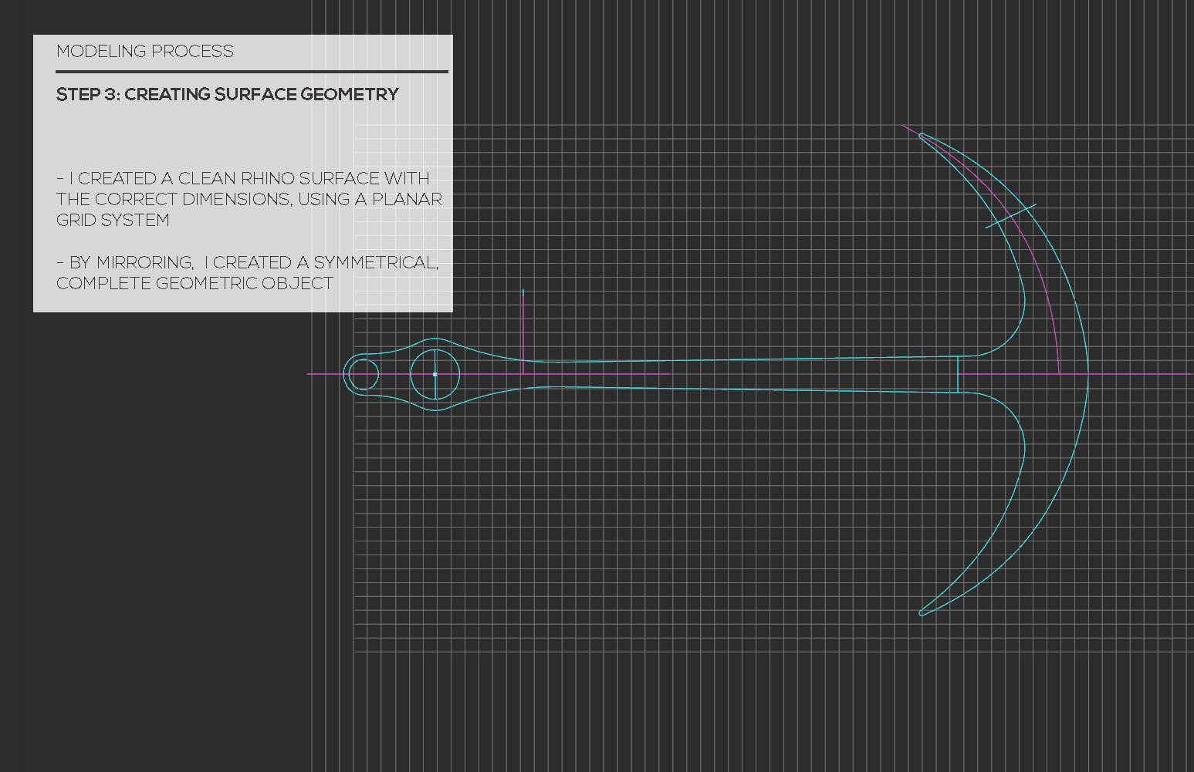Viewport: 1194px width, 772px height.
Task: Click the short cyan vertical bar at the crown
Action: click(959, 376)
